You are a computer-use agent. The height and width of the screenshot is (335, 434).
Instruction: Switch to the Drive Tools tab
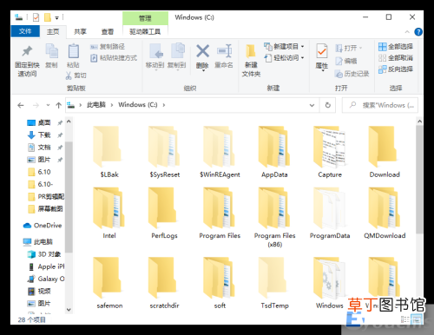point(145,31)
